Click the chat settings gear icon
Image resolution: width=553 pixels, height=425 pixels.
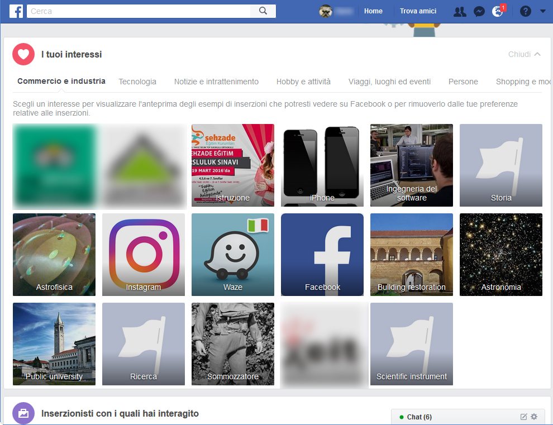534,417
